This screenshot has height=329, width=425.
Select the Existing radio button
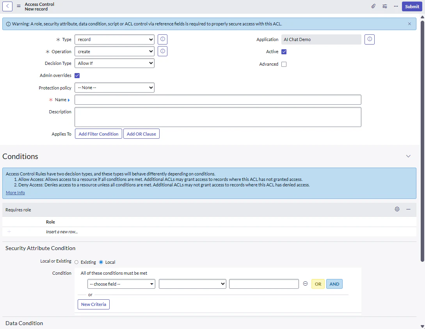[76, 262]
